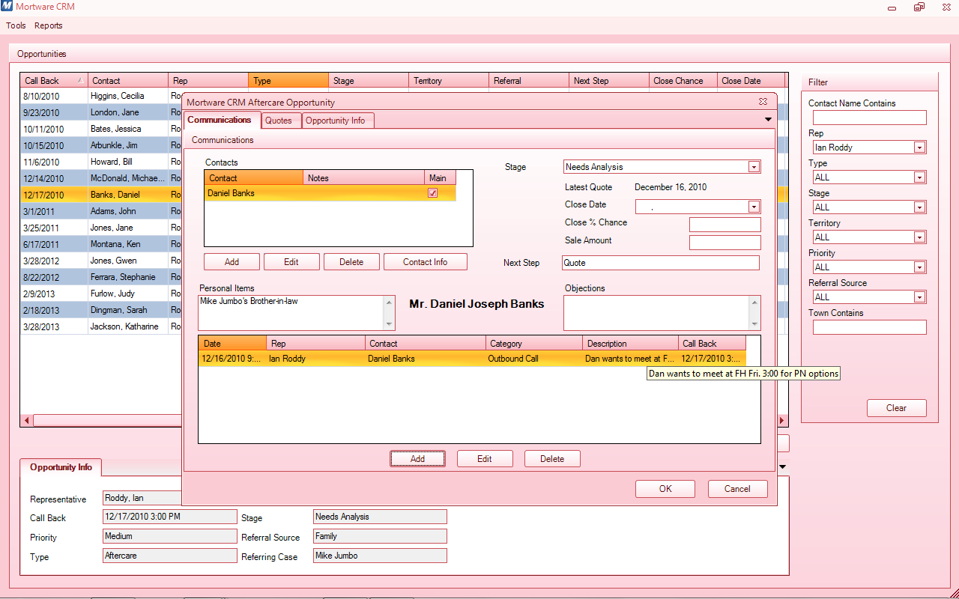
Task: Sort opportunities by Close Date column
Action: click(x=751, y=81)
